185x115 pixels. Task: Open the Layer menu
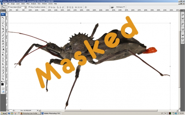[18, 4]
